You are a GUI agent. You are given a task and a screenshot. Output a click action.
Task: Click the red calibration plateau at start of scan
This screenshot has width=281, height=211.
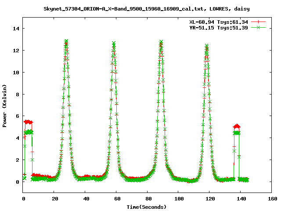click(28, 122)
